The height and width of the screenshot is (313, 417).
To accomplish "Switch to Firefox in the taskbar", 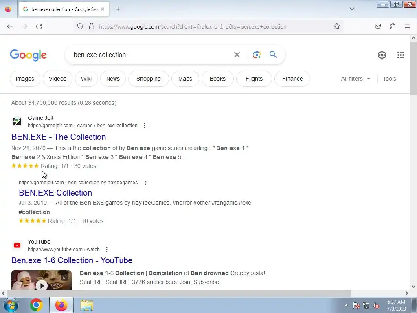I will (x=61, y=305).
